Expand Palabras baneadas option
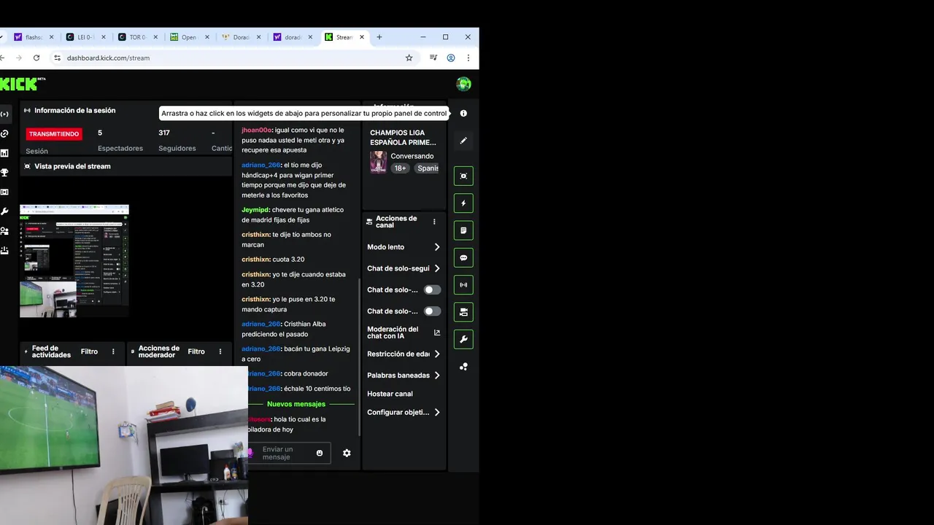This screenshot has height=525, width=934. (437, 376)
